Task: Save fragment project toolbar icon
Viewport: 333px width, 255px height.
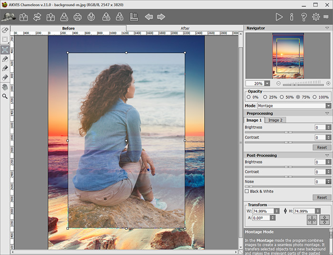Action: 119,17
